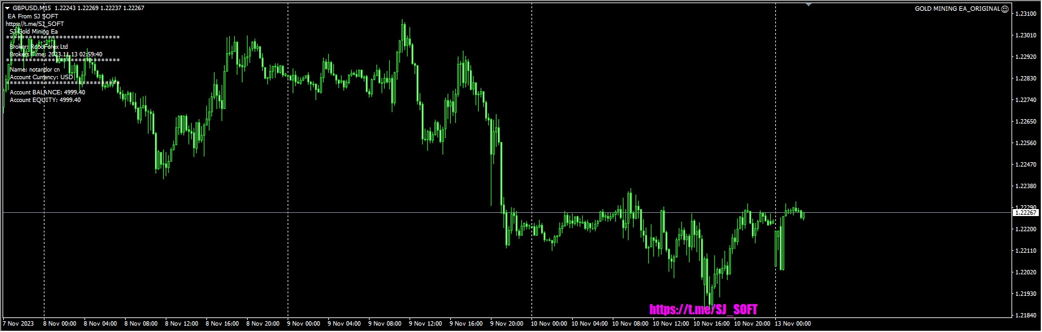Click the '9 Nov 20:00' time label

tap(507, 324)
